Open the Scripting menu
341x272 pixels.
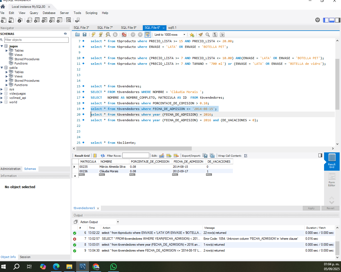[91, 13]
